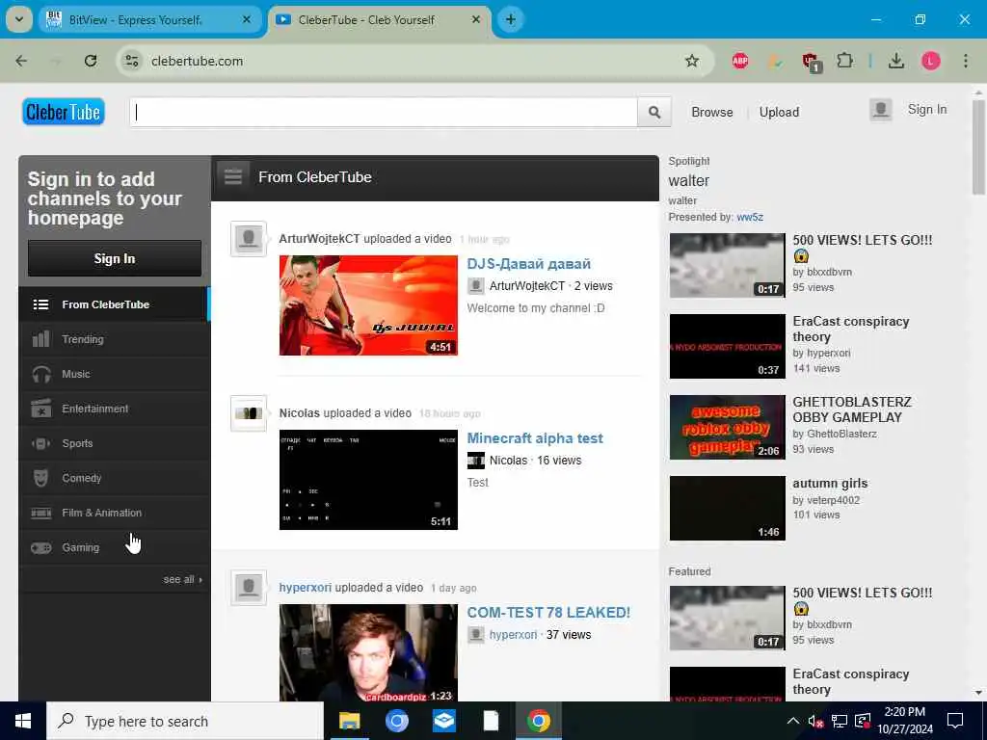This screenshot has height=740, width=987.
Task: Click the Sports icon in sidebar
Action: [x=40, y=443]
